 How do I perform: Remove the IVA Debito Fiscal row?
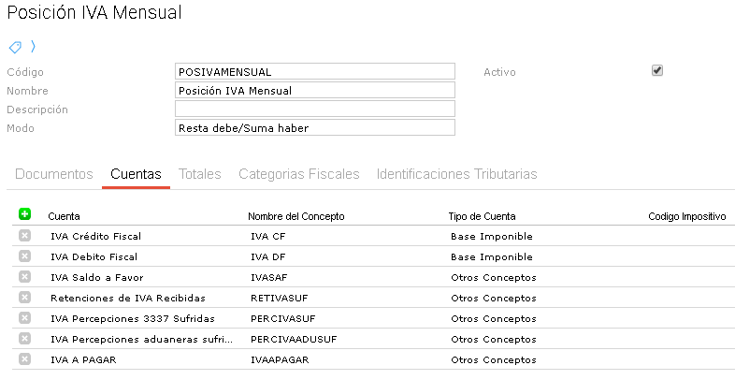pos(24,256)
